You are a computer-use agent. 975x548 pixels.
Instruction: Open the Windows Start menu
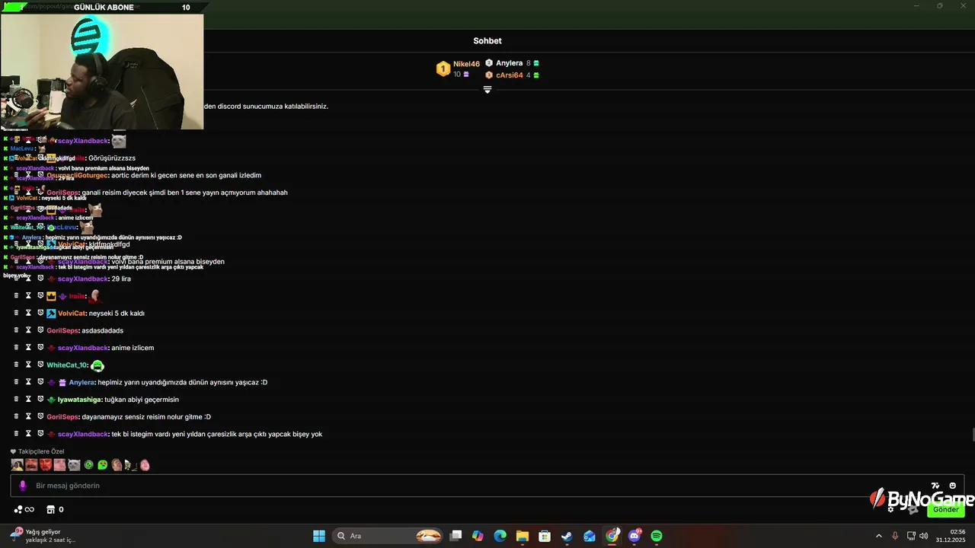pos(319,536)
